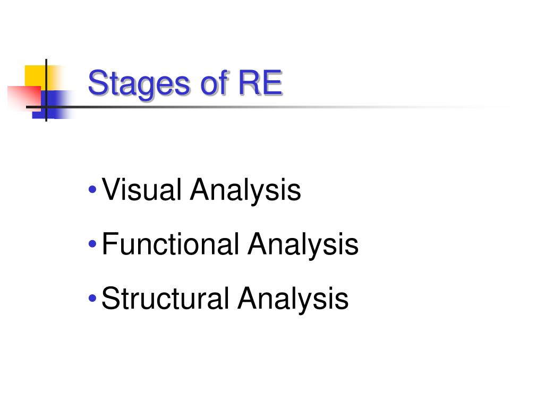The height and width of the screenshot is (408, 544).
Task: Click "Analysis" in the Structural Analysis bullet
Action: pos(293,300)
